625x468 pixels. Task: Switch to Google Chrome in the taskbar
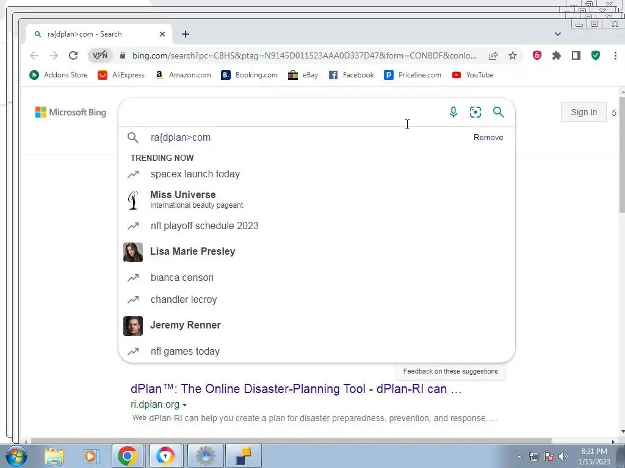[127, 456]
